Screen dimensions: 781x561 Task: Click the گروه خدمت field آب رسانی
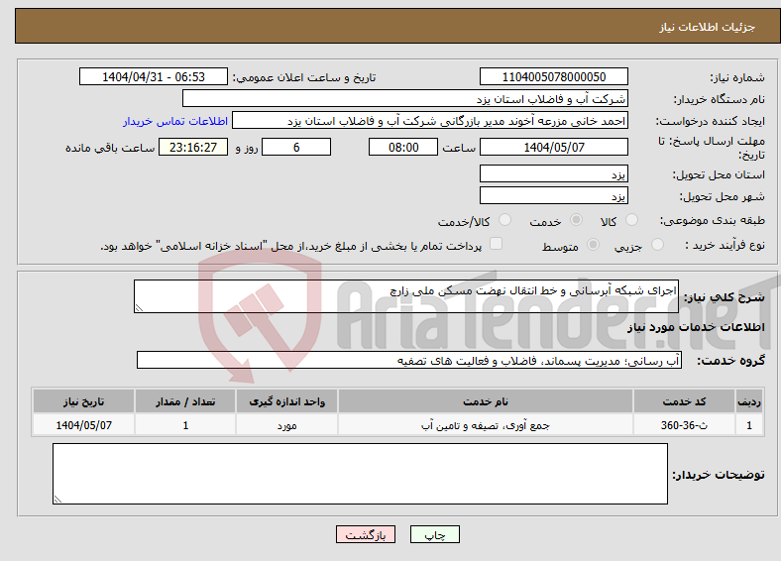[409, 360]
